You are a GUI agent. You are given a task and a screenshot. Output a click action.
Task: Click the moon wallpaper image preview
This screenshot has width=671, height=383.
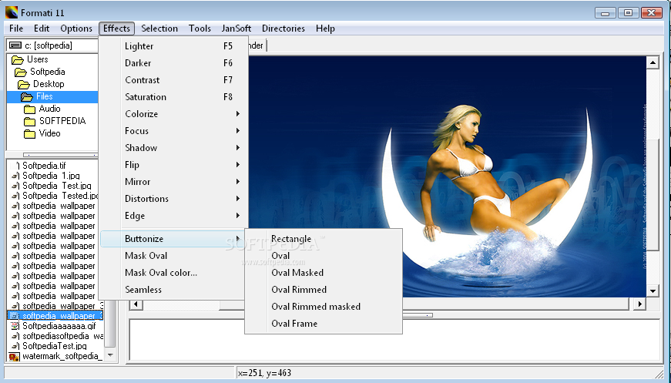(447, 176)
